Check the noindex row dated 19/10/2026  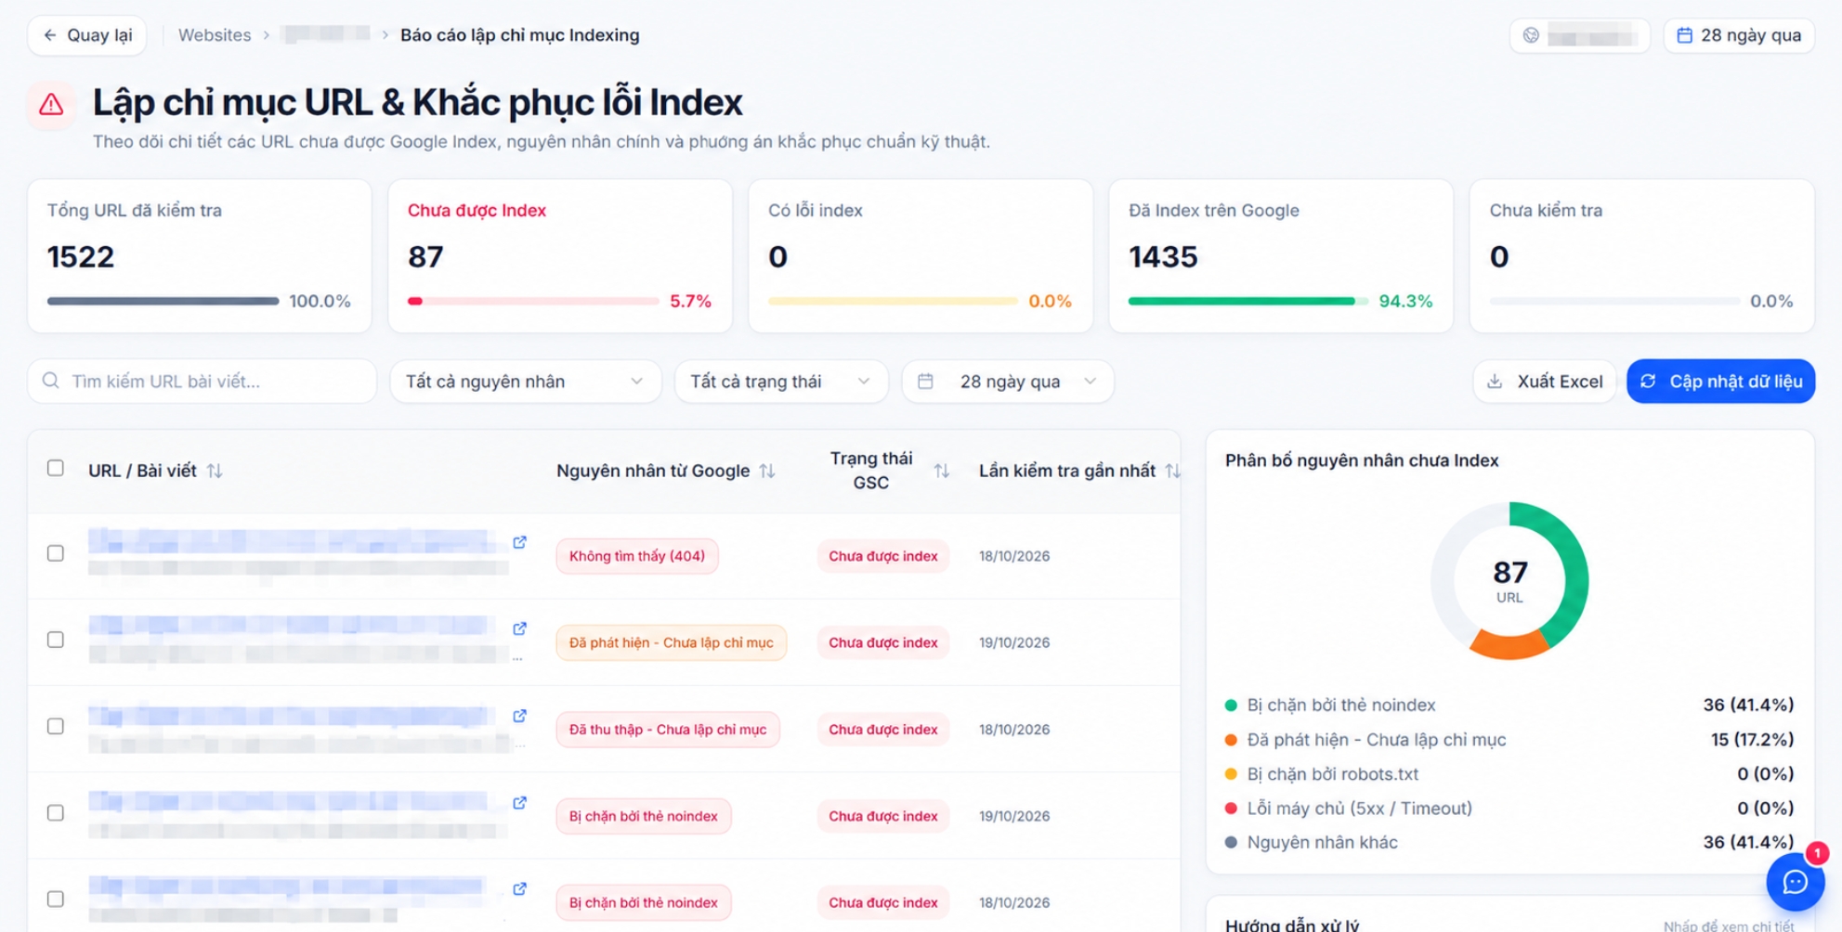(x=56, y=812)
